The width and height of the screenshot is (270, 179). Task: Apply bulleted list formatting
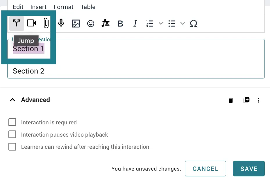click(x=172, y=24)
